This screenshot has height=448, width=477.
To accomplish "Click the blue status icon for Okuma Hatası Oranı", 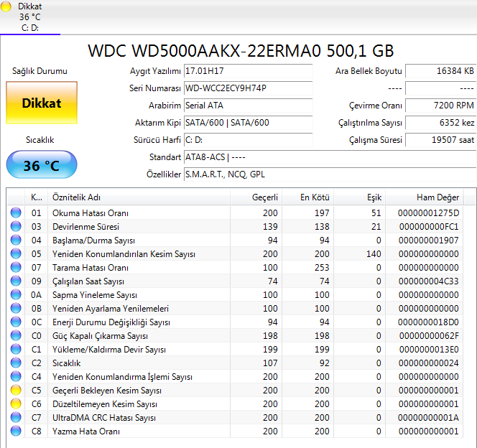I will [16, 213].
